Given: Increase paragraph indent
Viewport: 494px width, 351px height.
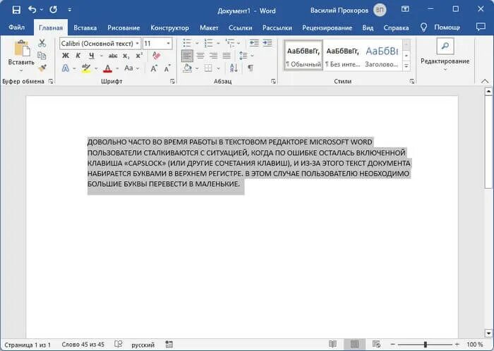Looking at the screenshot, I should (x=267, y=43).
